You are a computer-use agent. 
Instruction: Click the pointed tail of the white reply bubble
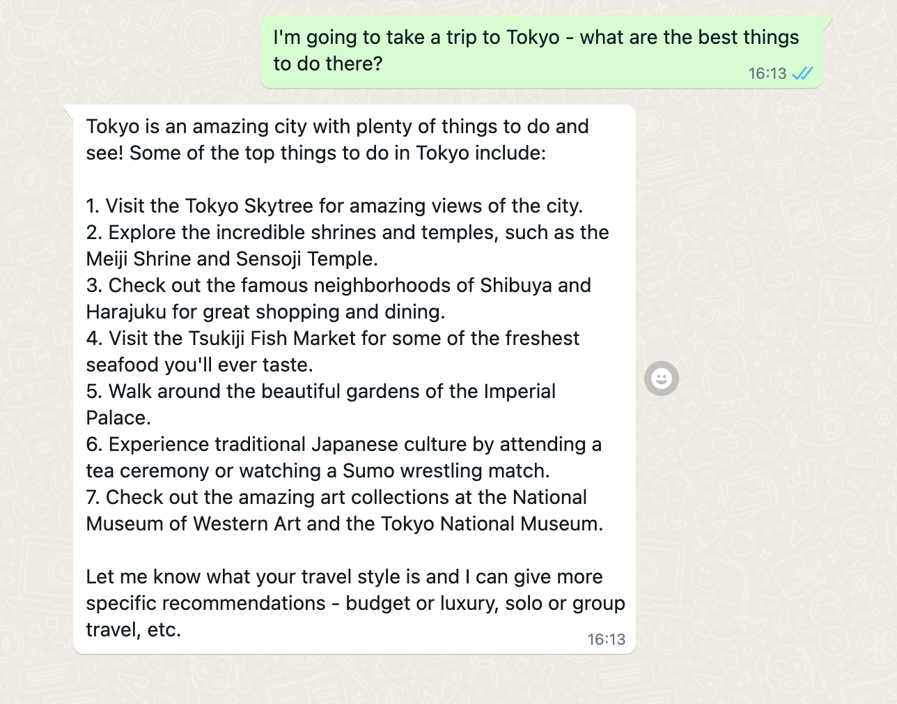(x=68, y=109)
